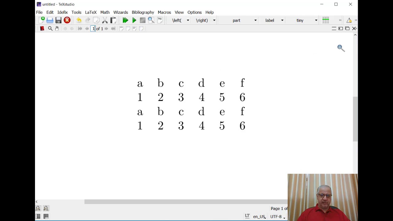This screenshot has width=393, height=221.
Task: Run Build & View with the double green arrow
Action: pyautogui.click(x=125, y=20)
